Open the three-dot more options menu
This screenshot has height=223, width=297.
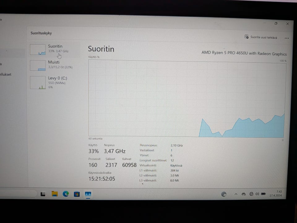(x=286, y=38)
